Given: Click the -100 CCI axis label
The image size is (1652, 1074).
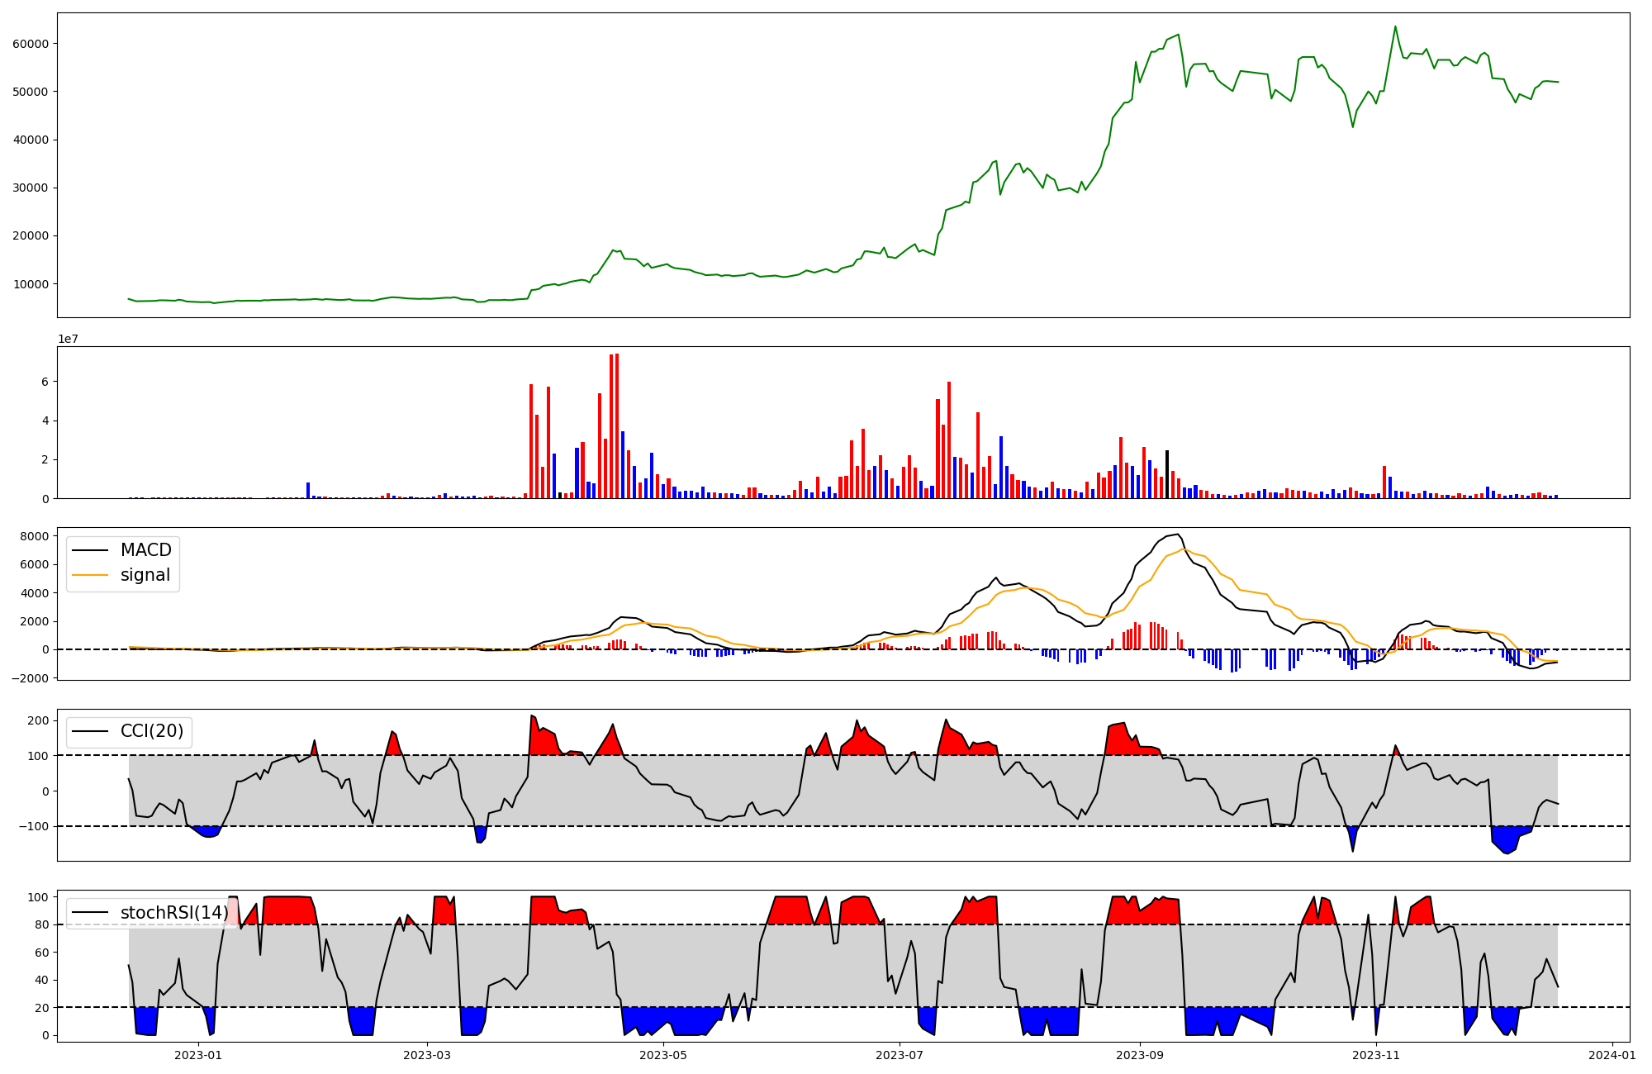Looking at the screenshot, I should tap(34, 826).
